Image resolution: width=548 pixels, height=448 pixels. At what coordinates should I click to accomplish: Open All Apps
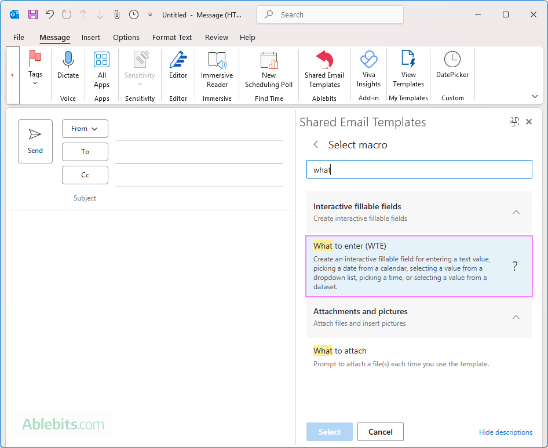tap(102, 69)
